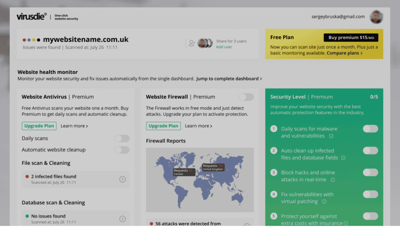Click Compare plans link
Screen dimensions: 400x232
tap(344, 53)
